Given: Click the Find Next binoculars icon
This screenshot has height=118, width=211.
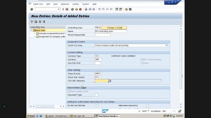Looking at the screenshot, I should [94, 9].
